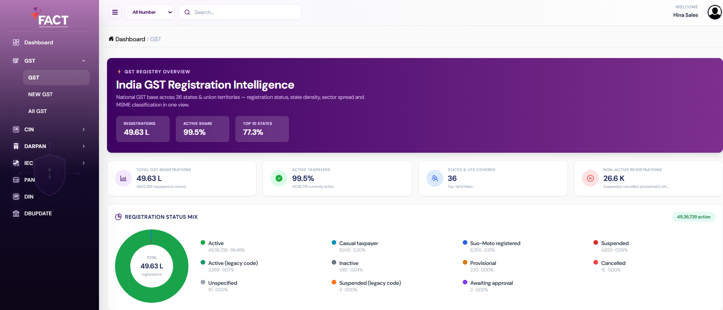Screen dimensions: 723x310
Task: Click the Dashboard breadcrumb link
Action: [x=130, y=39]
